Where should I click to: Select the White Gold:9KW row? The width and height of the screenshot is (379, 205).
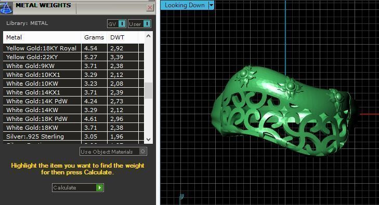[73, 66]
